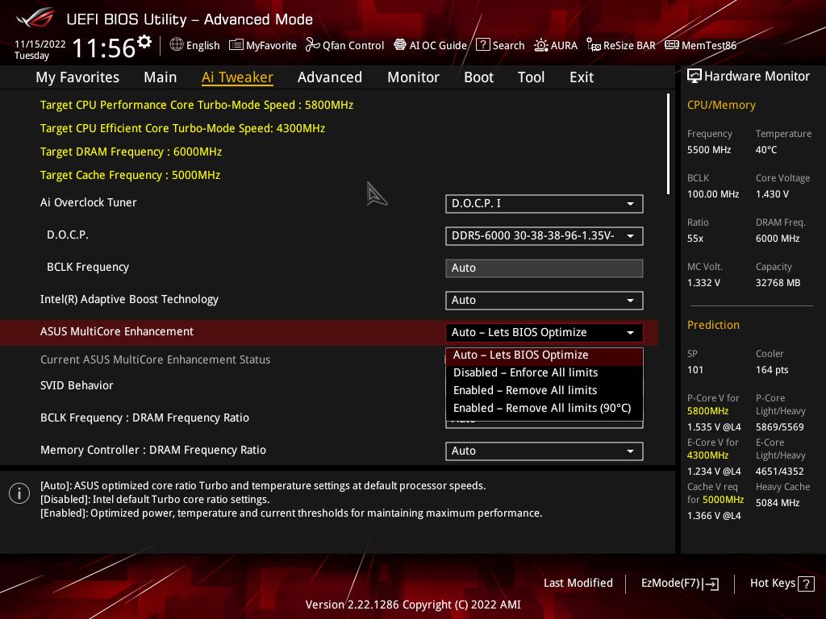
Task: Open clock settings gear icon
Action: point(144,42)
